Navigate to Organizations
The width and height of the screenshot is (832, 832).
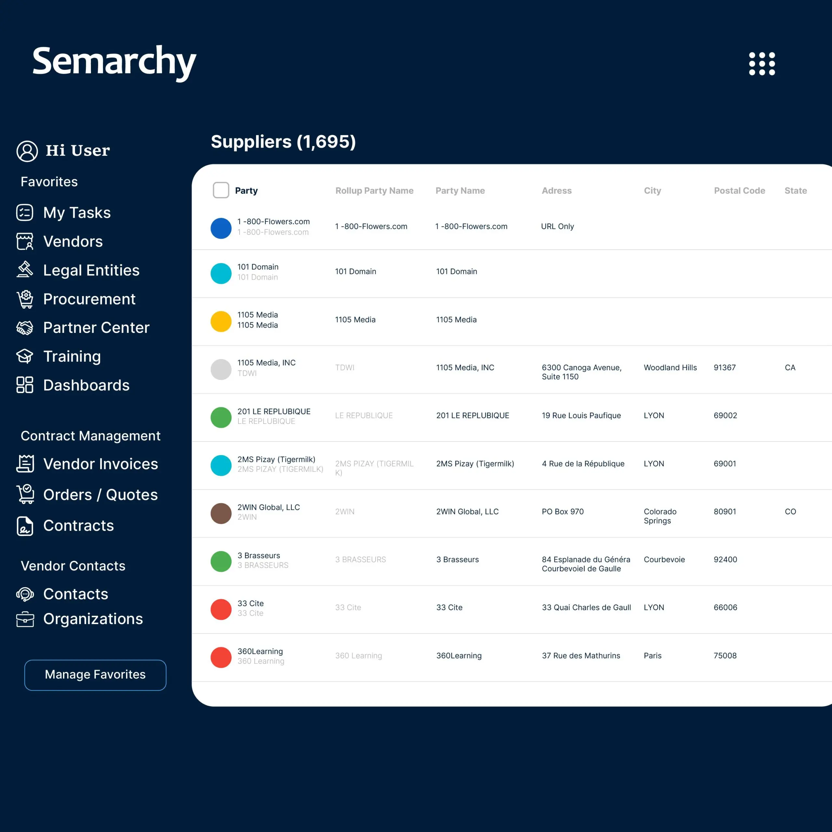93,619
